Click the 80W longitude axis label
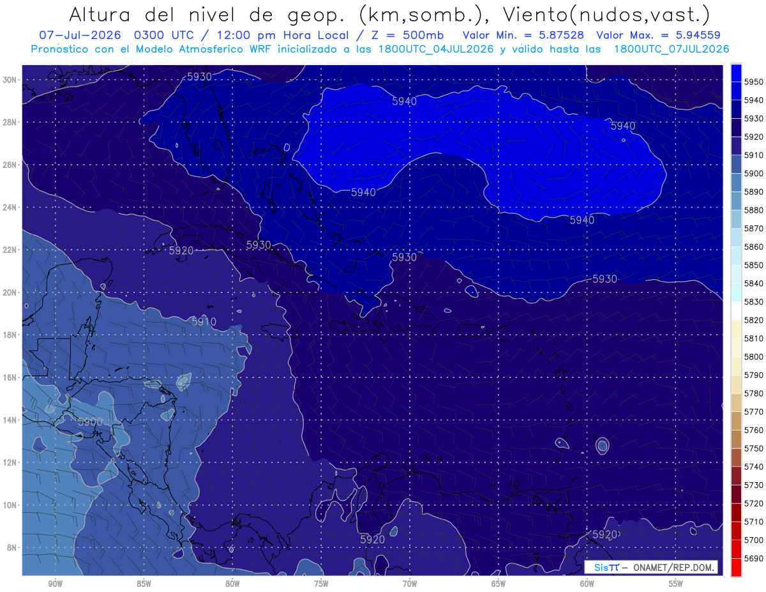Image resolution: width=766 pixels, height=592 pixels. (x=232, y=584)
